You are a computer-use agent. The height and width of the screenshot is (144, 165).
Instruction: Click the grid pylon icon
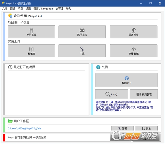point(31,30)
